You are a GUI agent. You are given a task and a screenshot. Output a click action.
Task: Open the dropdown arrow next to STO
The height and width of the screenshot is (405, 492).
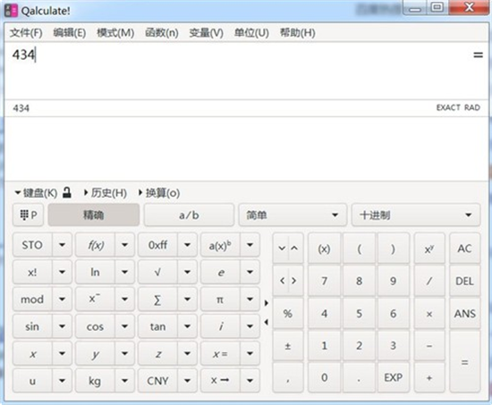62,245
